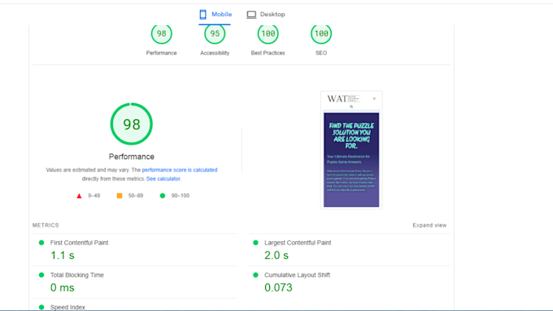Open the 'performance score is calculated' link
553x311 pixels.
180,170
